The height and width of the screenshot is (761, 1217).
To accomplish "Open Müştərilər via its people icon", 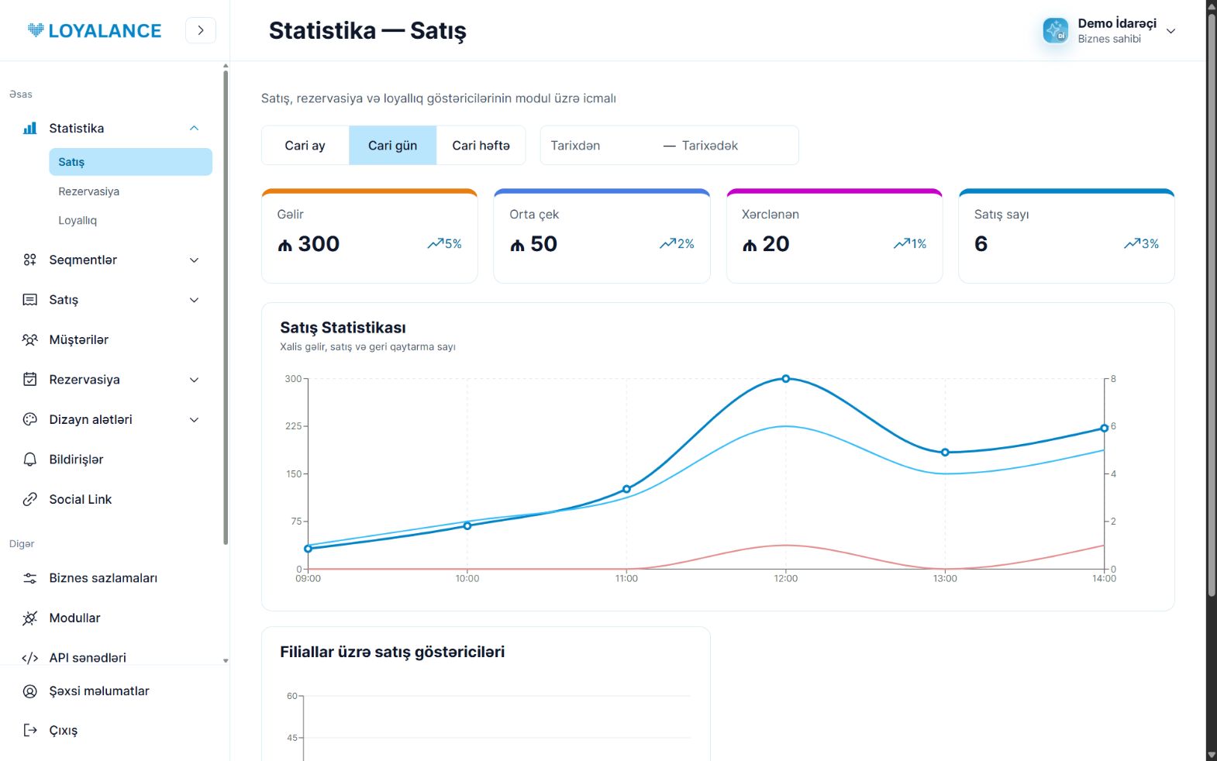I will click(x=29, y=339).
